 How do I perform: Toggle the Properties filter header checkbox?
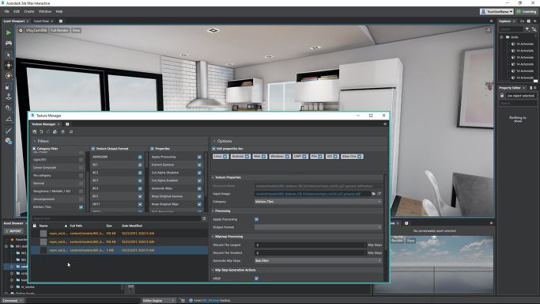[x=153, y=149]
